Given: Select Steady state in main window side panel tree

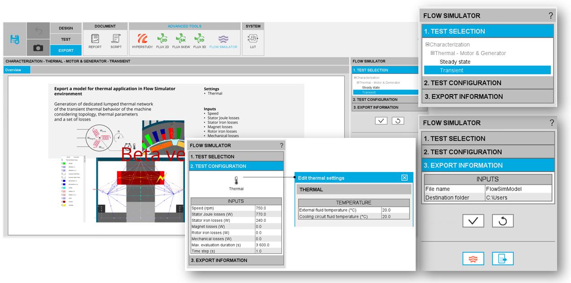Looking at the screenshot, I should [371, 87].
